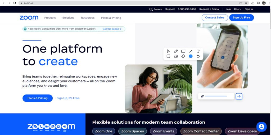This screenshot has width=271, height=135.
Task: Pick the blue color circle
Action: 191,56
